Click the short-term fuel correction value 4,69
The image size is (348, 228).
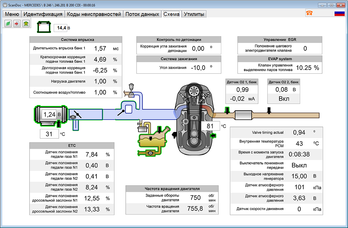tap(100, 59)
